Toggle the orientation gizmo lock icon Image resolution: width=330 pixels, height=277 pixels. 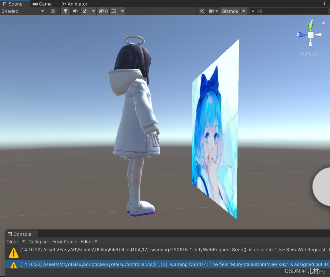[324, 22]
